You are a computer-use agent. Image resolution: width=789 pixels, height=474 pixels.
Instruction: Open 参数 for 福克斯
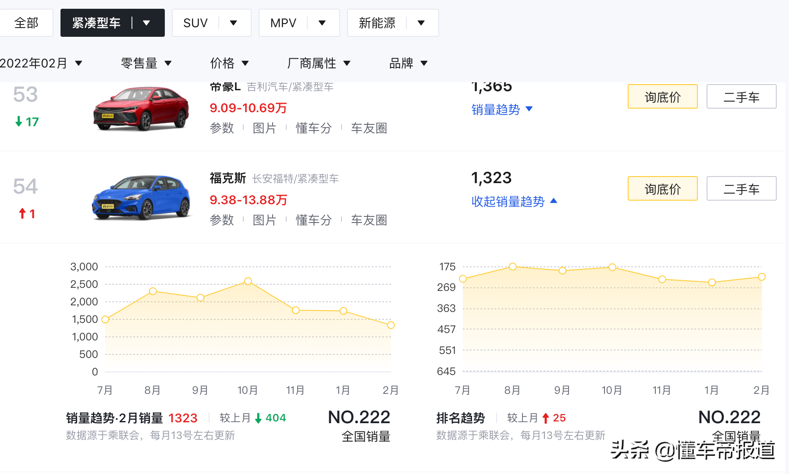click(x=222, y=220)
